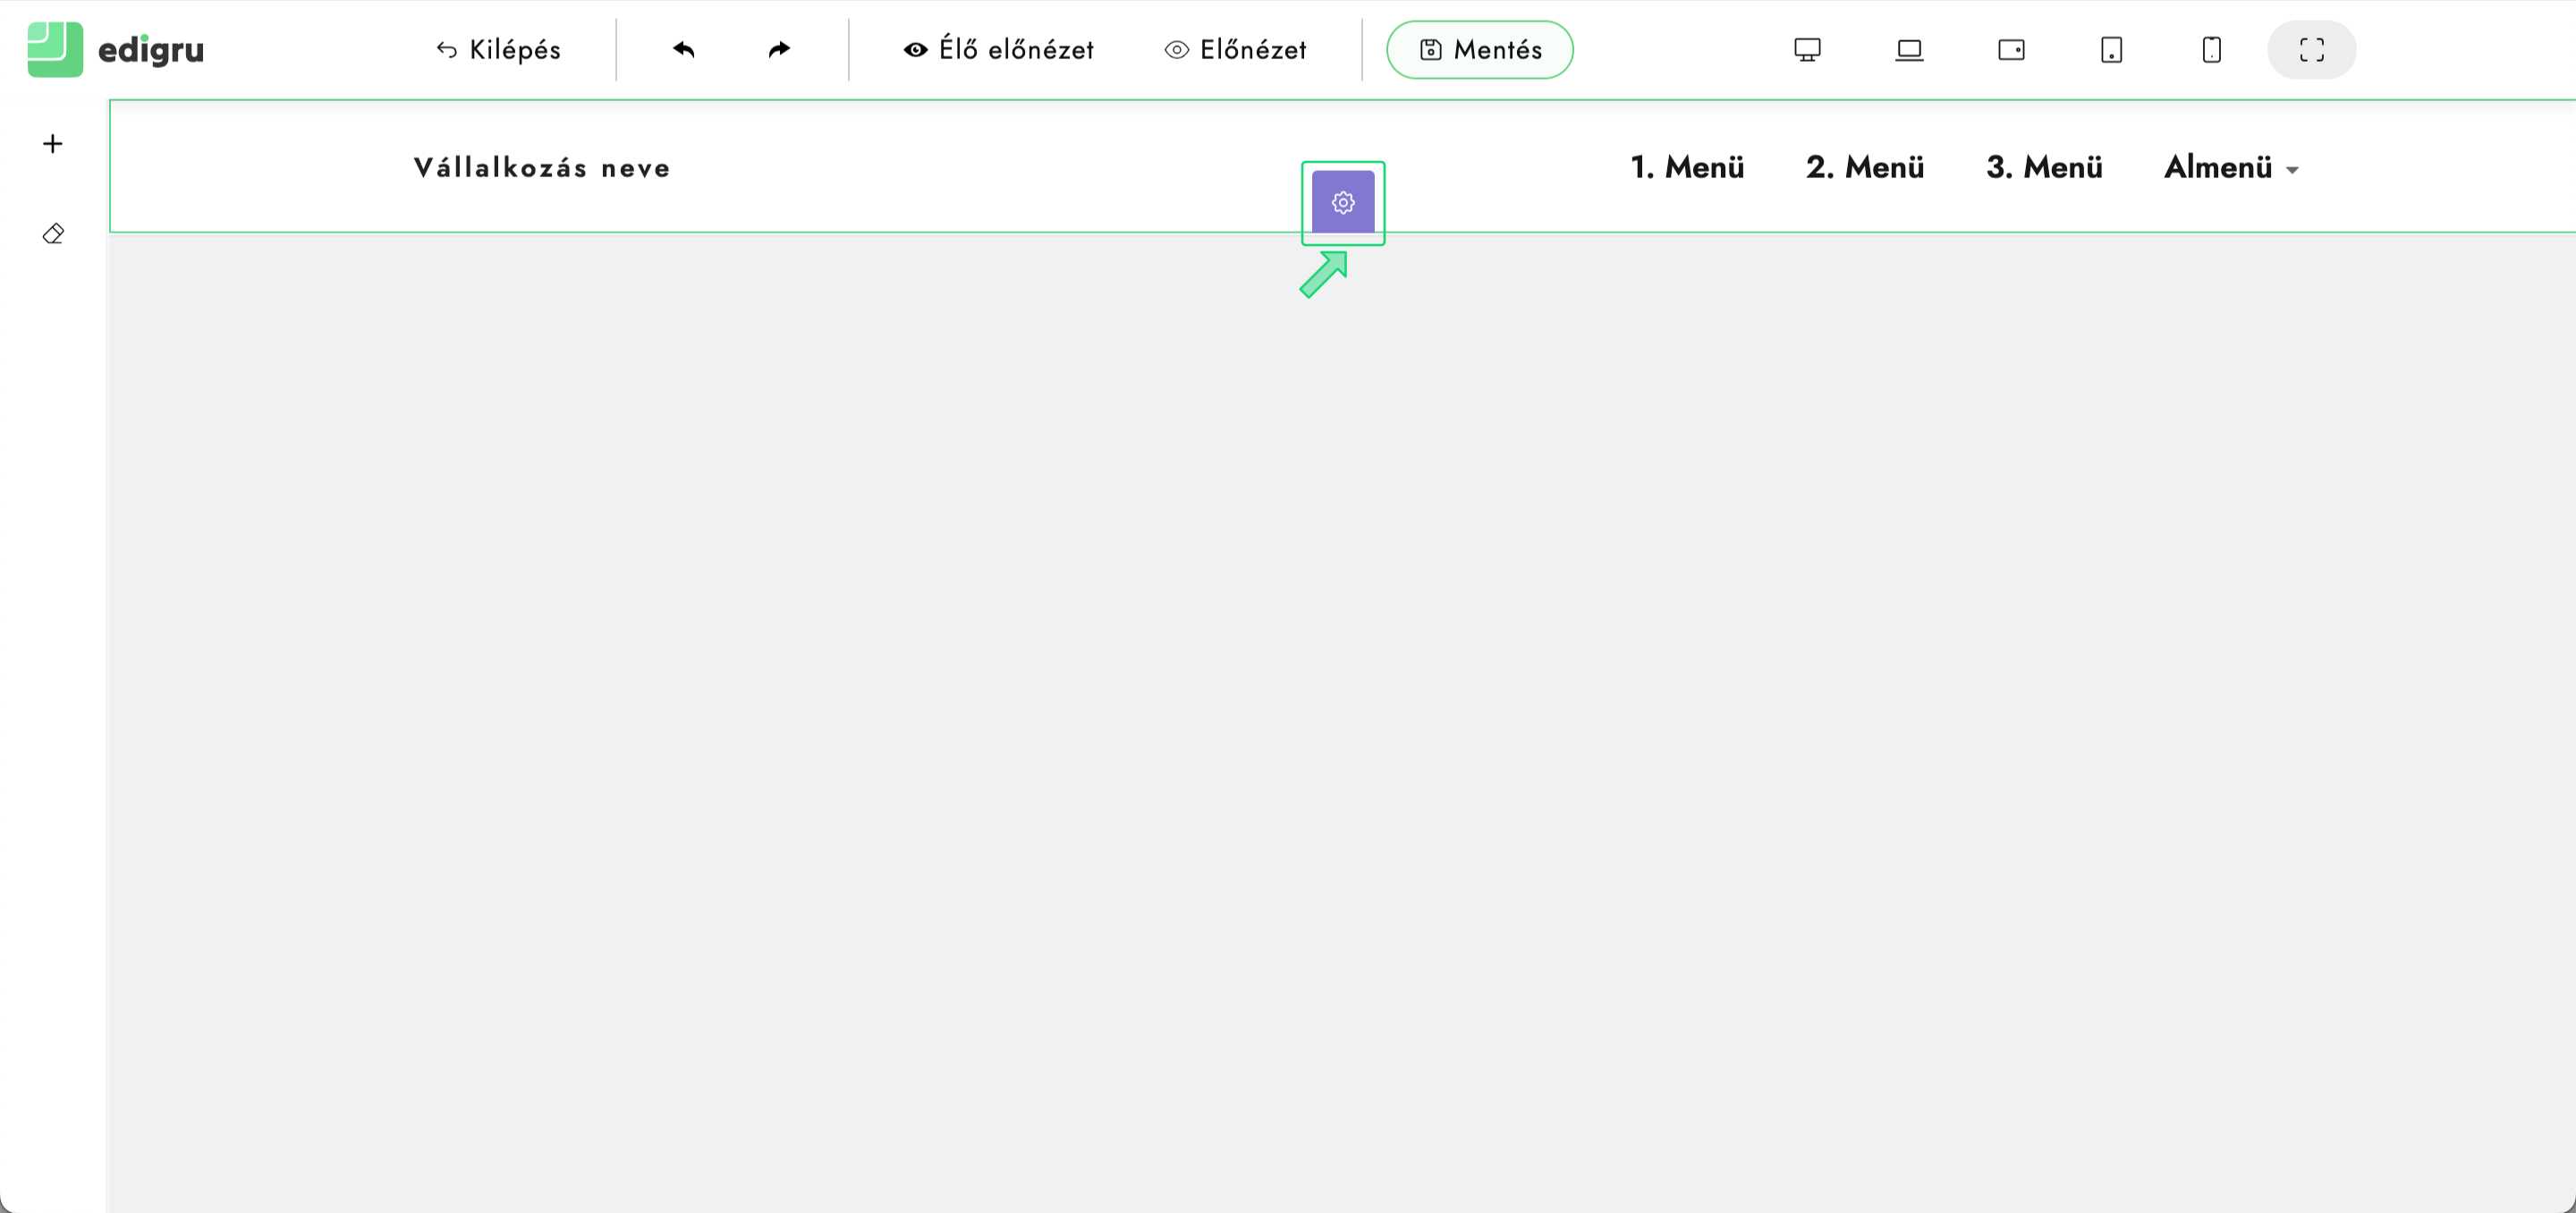
Task: Toggle fullscreen mode icon
Action: 2311,49
